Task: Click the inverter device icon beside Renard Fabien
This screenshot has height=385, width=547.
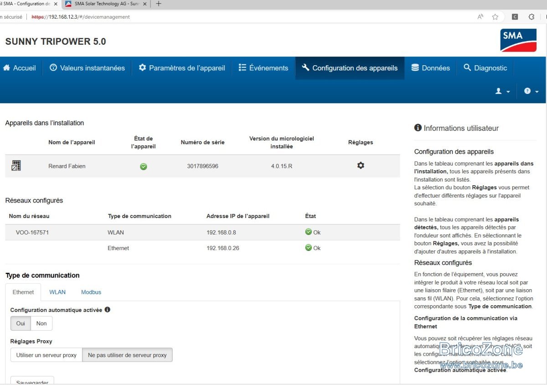Action: [16, 166]
